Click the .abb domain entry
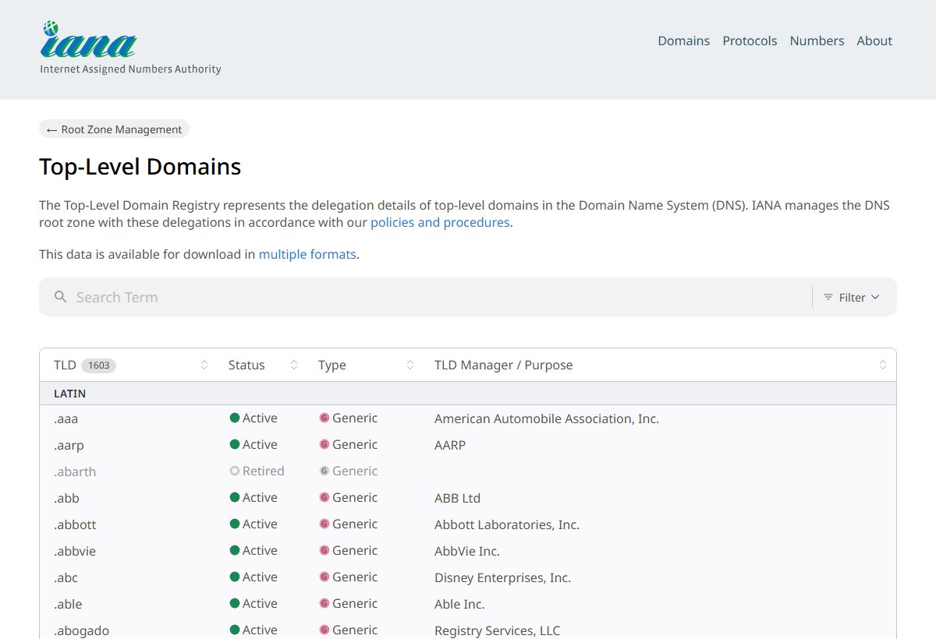Viewport: 936px width, 639px height. coord(66,498)
